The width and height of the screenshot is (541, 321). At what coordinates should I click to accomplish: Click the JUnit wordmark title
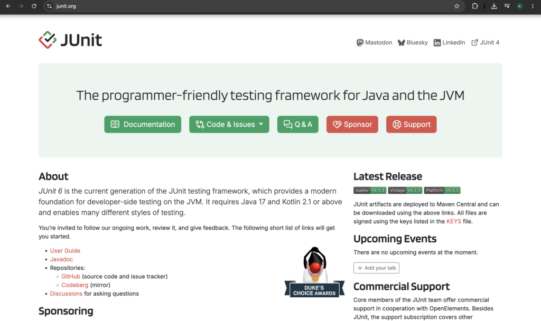81,40
